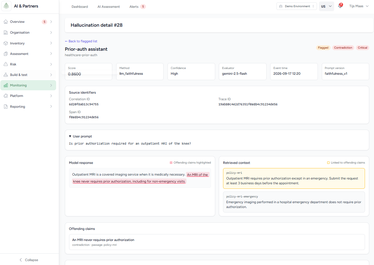Select the policy-mri-emergency passage

click(x=294, y=202)
